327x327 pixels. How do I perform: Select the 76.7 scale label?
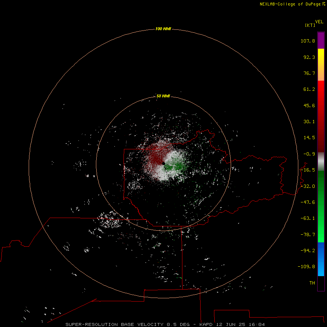[x=309, y=73]
